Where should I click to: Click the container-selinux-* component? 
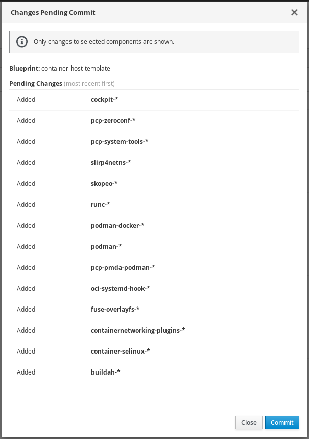point(120,352)
